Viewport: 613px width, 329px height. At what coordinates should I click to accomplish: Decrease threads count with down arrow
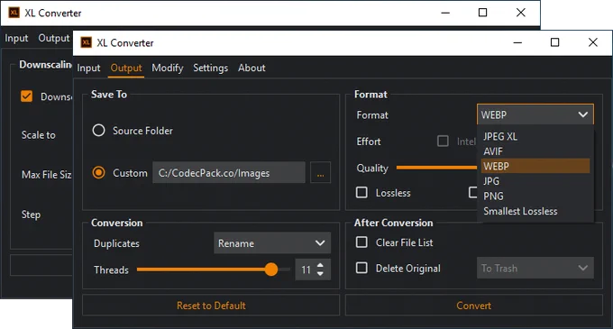click(320, 274)
